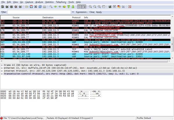Click the Clear filter button

pos(92,12)
